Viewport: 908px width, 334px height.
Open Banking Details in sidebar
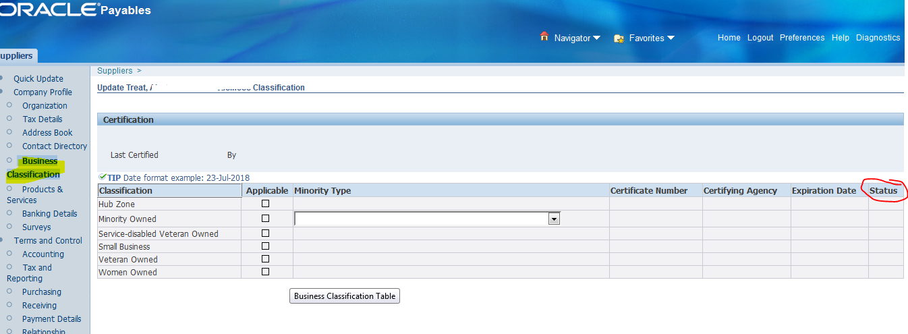(x=50, y=214)
